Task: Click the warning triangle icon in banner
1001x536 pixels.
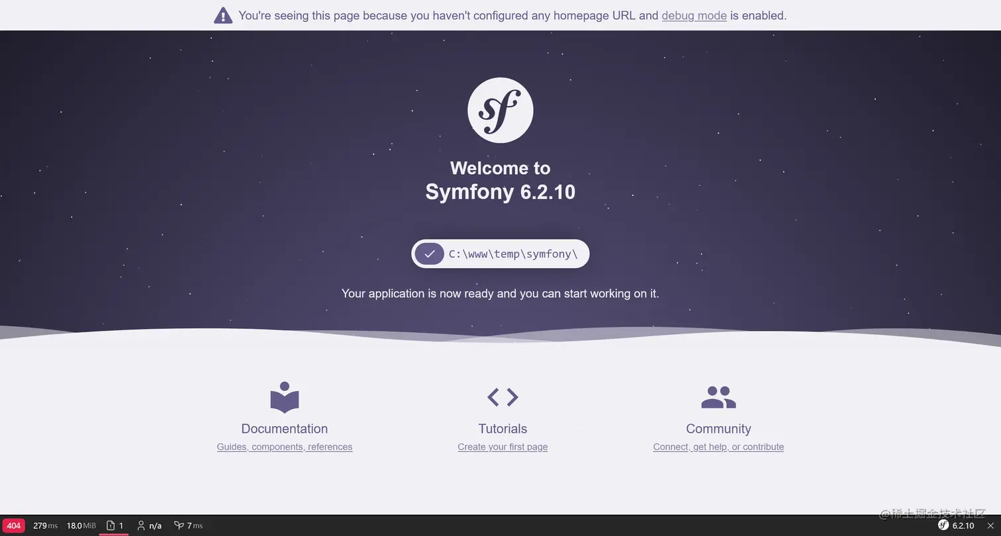Action: click(223, 15)
